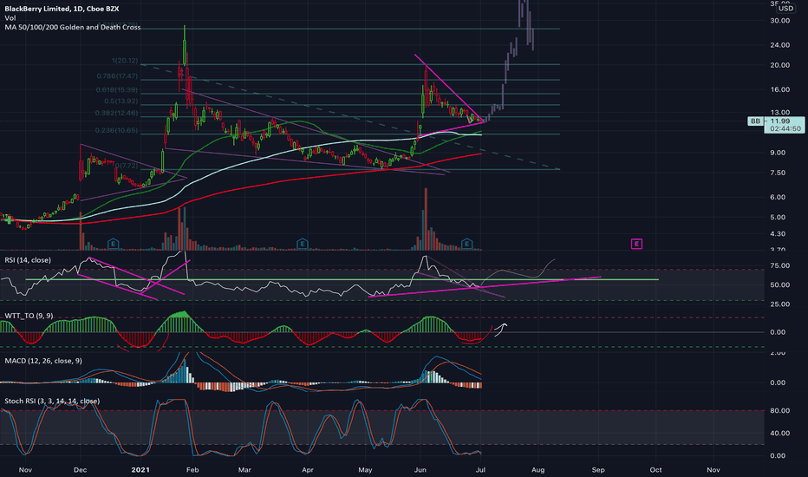This screenshot has height=477, width=808.
Task: Select the Vol indicator legend
Action: (10, 18)
